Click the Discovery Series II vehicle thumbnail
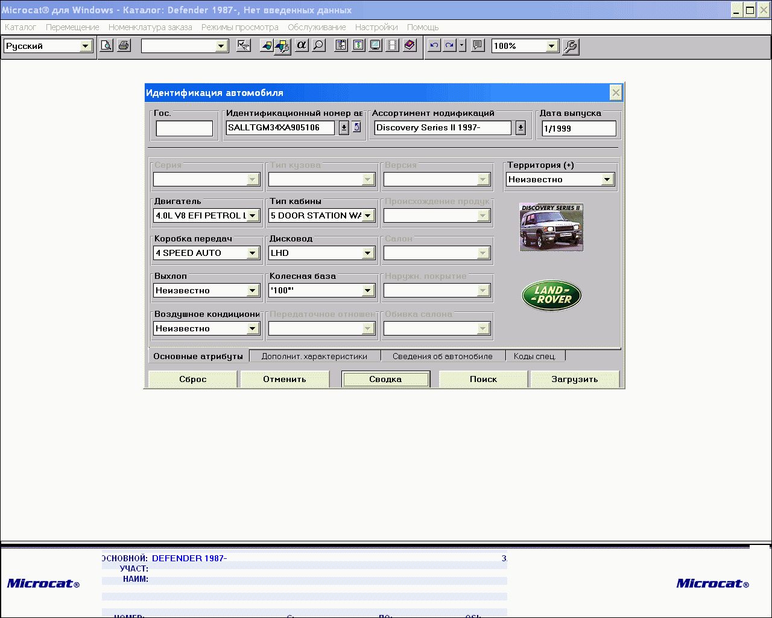Screen dimensions: 772x618 click(x=551, y=227)
